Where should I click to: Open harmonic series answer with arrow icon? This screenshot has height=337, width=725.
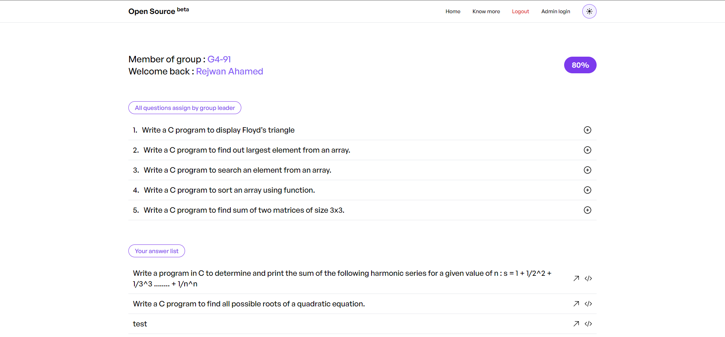(576, 278)
